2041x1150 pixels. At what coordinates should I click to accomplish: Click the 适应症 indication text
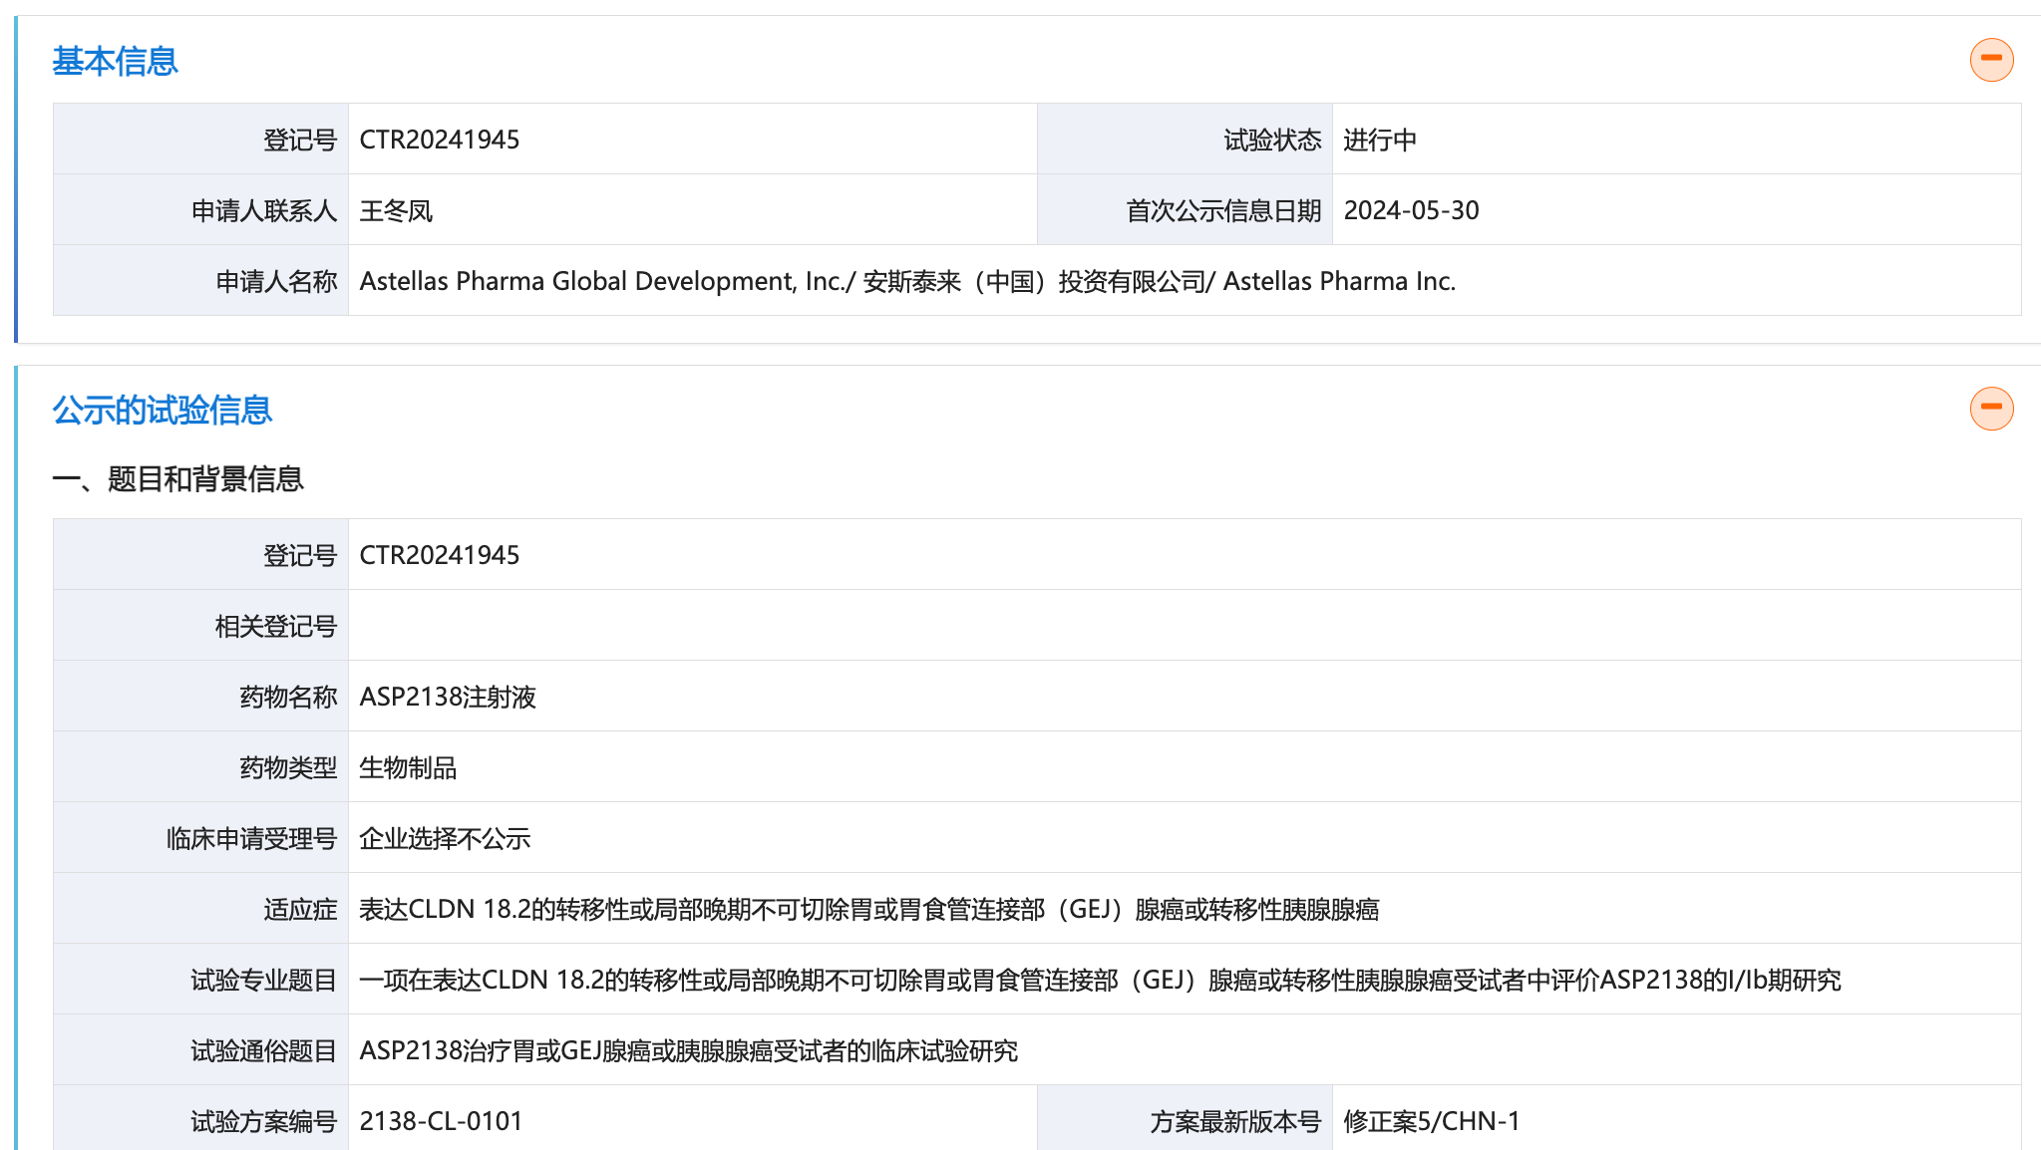click(868, 909)
